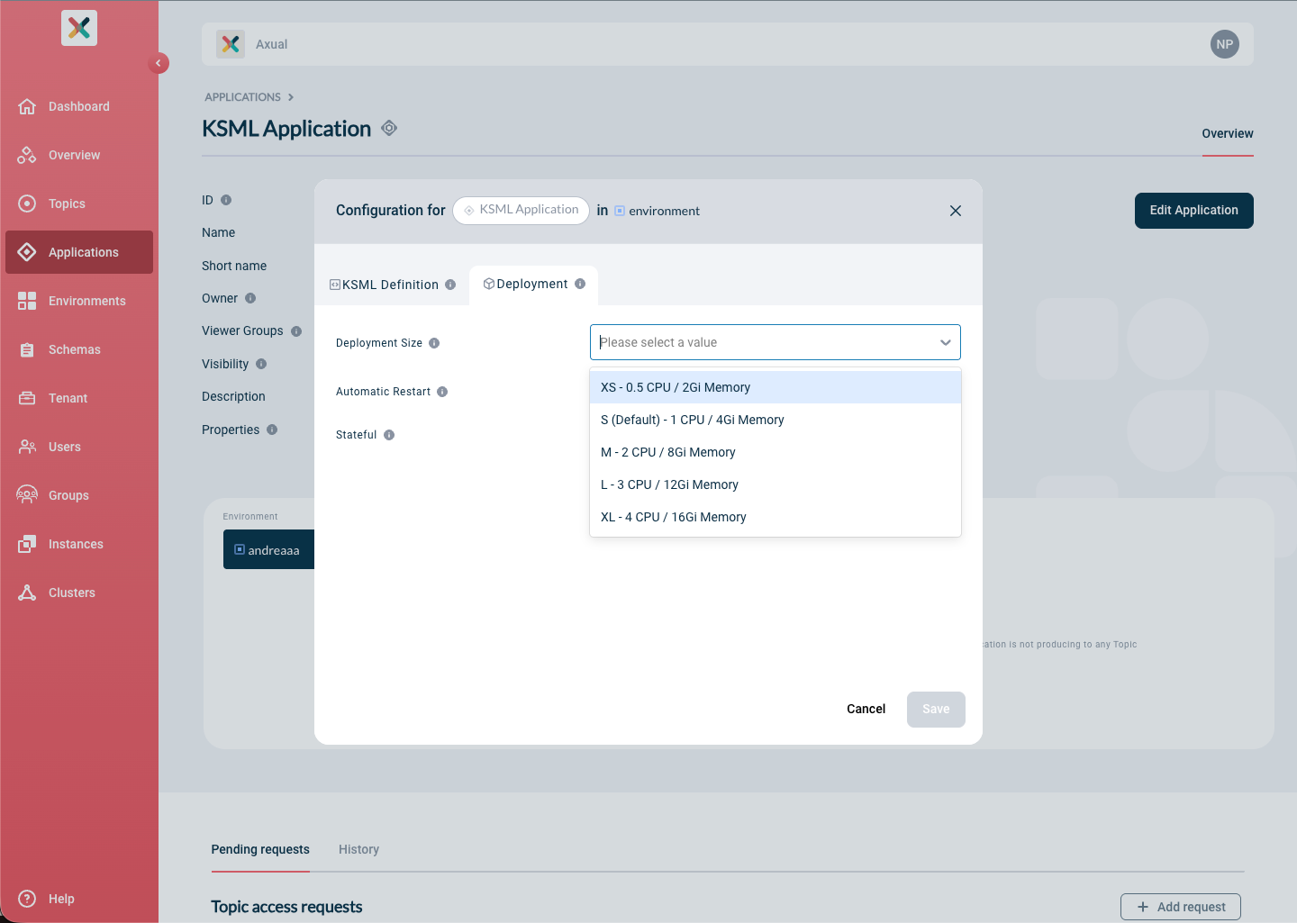Screen dimensions: 1297x923
Task: Click Cancel in the configuration dialog
Action: tap(866, 709)
